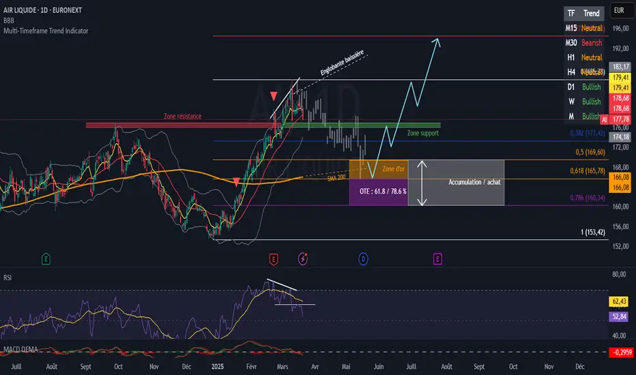636x375 pixels.
Task: Click the 196,00 price scale value
Action: 620,29
